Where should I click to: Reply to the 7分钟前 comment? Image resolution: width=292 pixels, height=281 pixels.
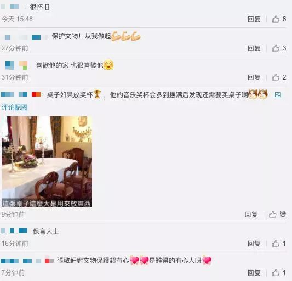pyautogui.click(x=254, y=273)
